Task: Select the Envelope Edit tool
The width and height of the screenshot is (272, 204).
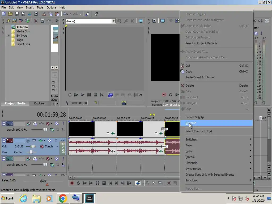Action: point(148,183)
